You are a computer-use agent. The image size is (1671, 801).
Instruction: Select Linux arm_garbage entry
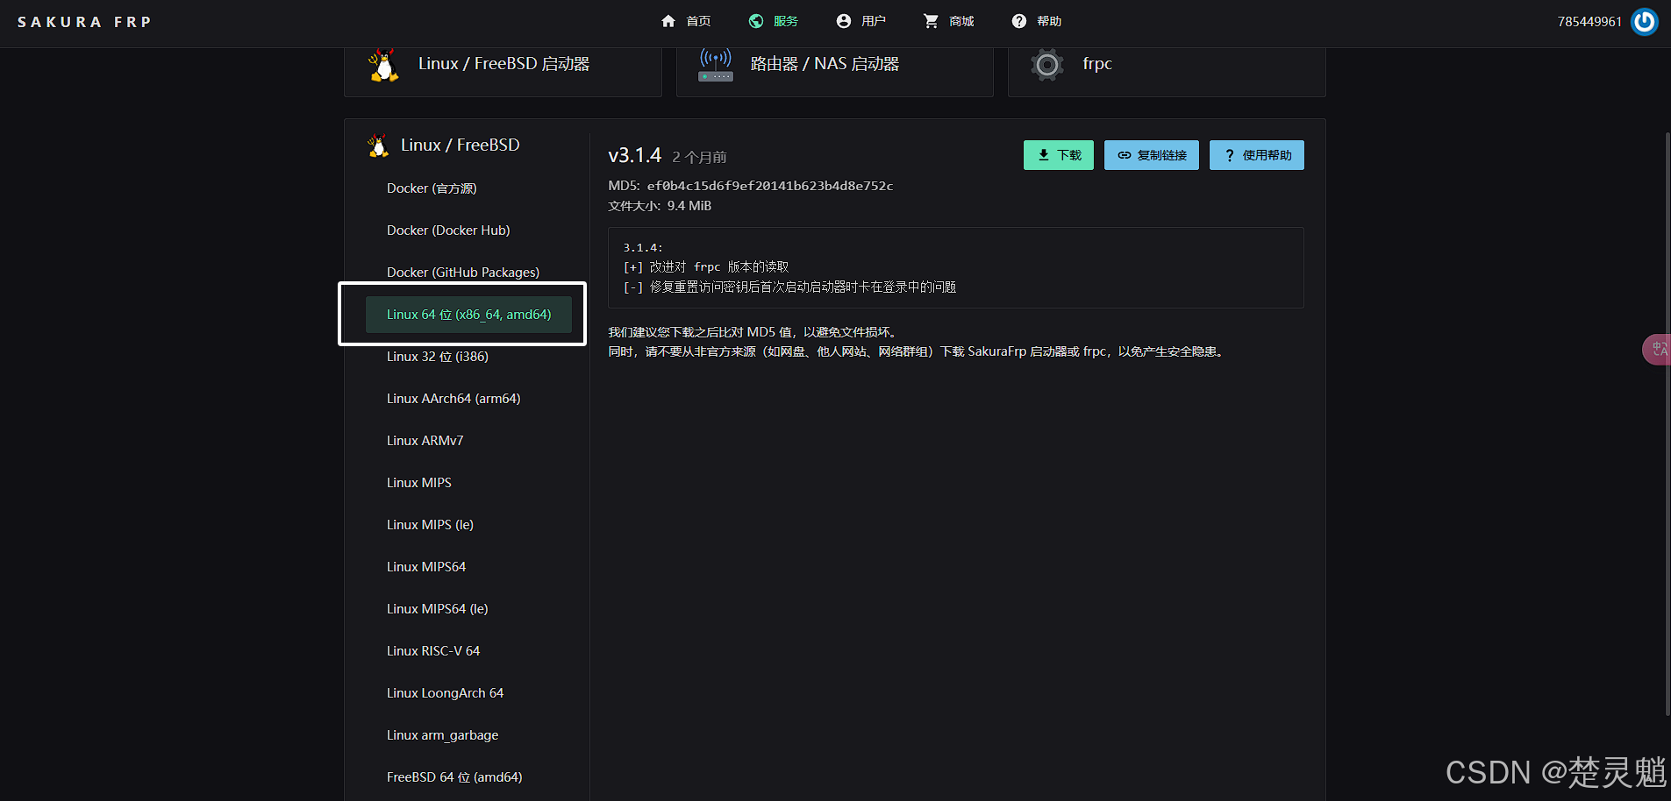coord(468,735)
